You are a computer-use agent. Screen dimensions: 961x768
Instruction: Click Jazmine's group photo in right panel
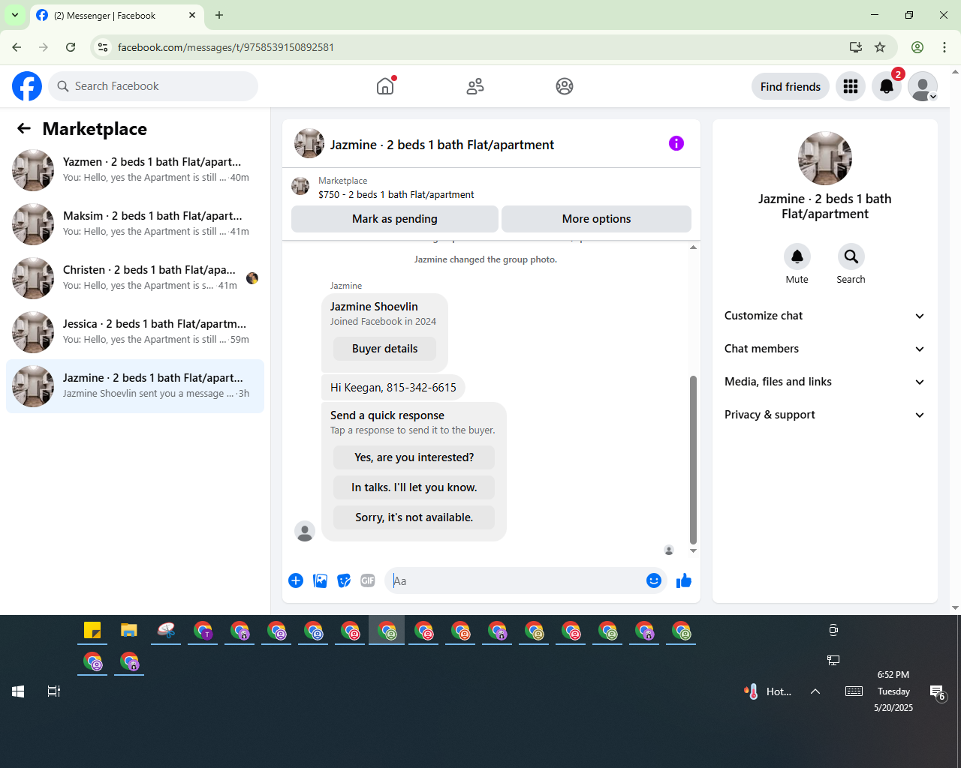tap(825, 158)
